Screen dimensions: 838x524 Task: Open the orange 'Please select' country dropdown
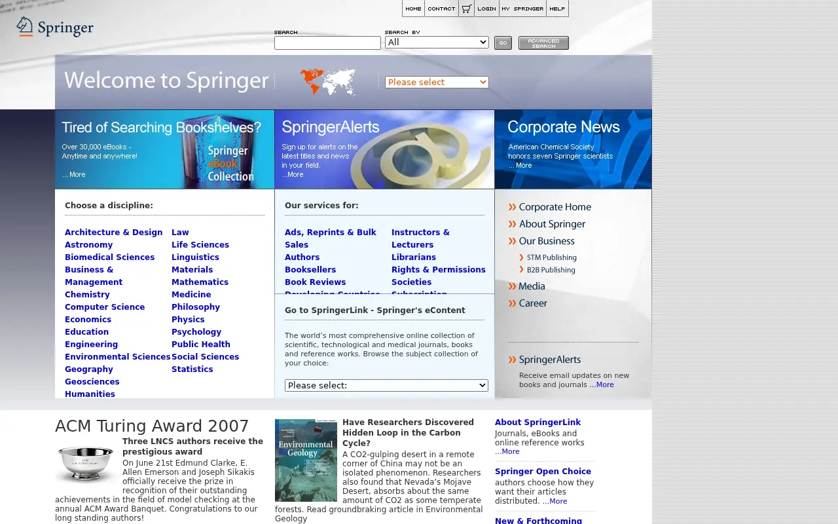coord(437,82)
